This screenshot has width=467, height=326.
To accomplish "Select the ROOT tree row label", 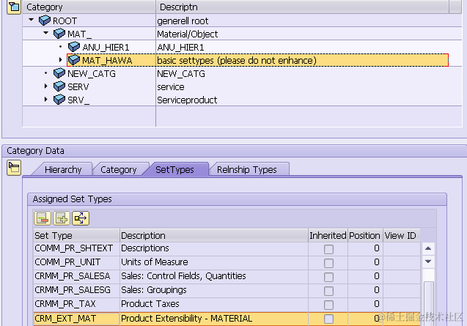I will coord(65,21).
